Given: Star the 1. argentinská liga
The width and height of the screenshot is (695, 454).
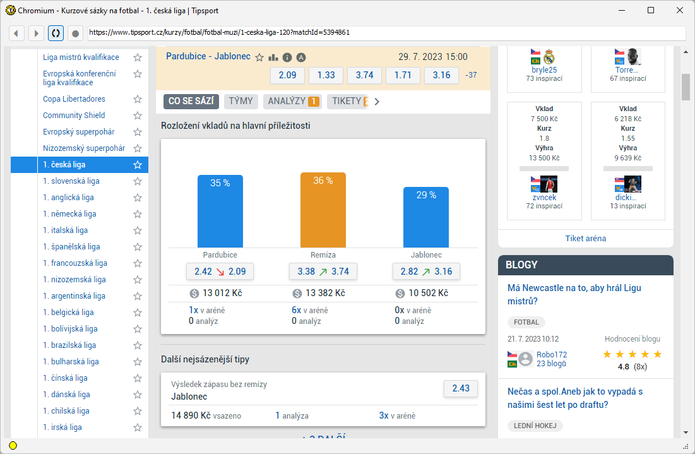Looking at the screenshot, I should [x=138, y=296].
